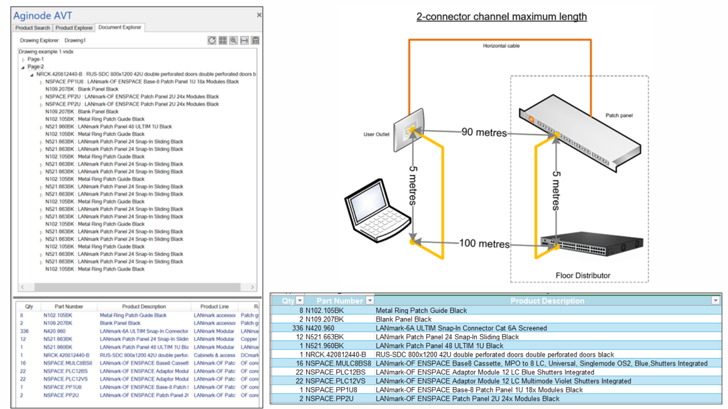Select the Page-2 tree item
The width and height of the screenshot is (728, 409).
[x=36, y=67]
